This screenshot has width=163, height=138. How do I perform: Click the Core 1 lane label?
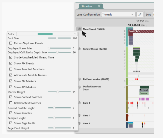86,115
